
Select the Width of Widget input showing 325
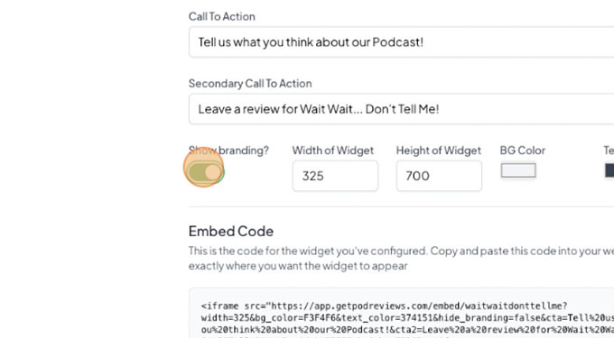click(335, 176)
